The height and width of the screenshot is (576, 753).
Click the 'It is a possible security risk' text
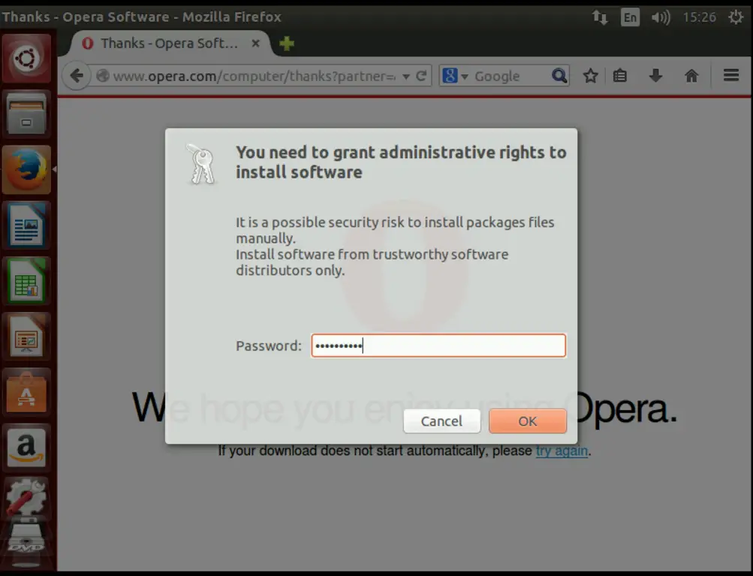395,230
